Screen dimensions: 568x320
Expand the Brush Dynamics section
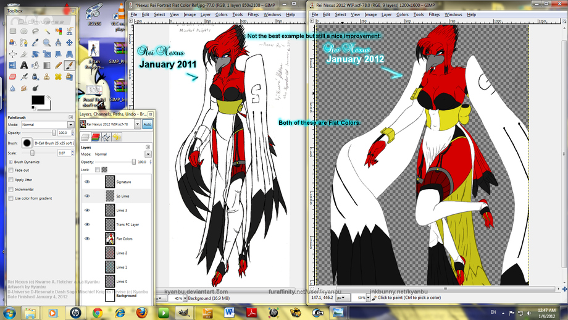[10, 162]
